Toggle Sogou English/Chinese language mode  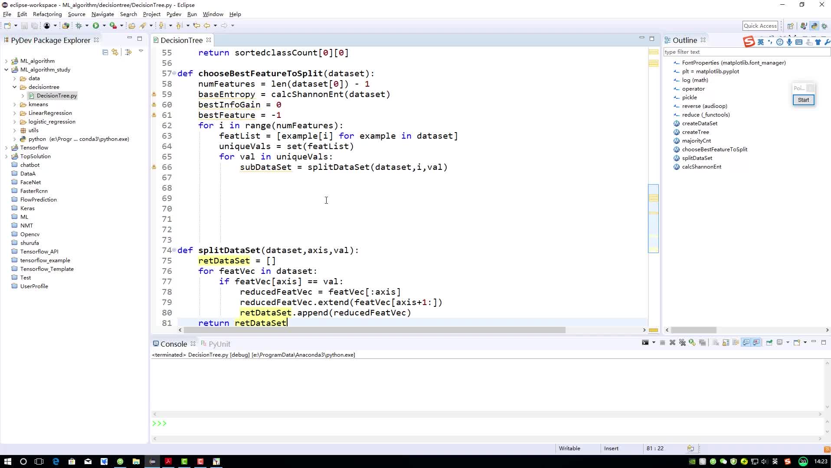pos(760,42)
